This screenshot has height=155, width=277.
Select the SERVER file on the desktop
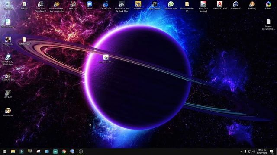click(24, 6)
